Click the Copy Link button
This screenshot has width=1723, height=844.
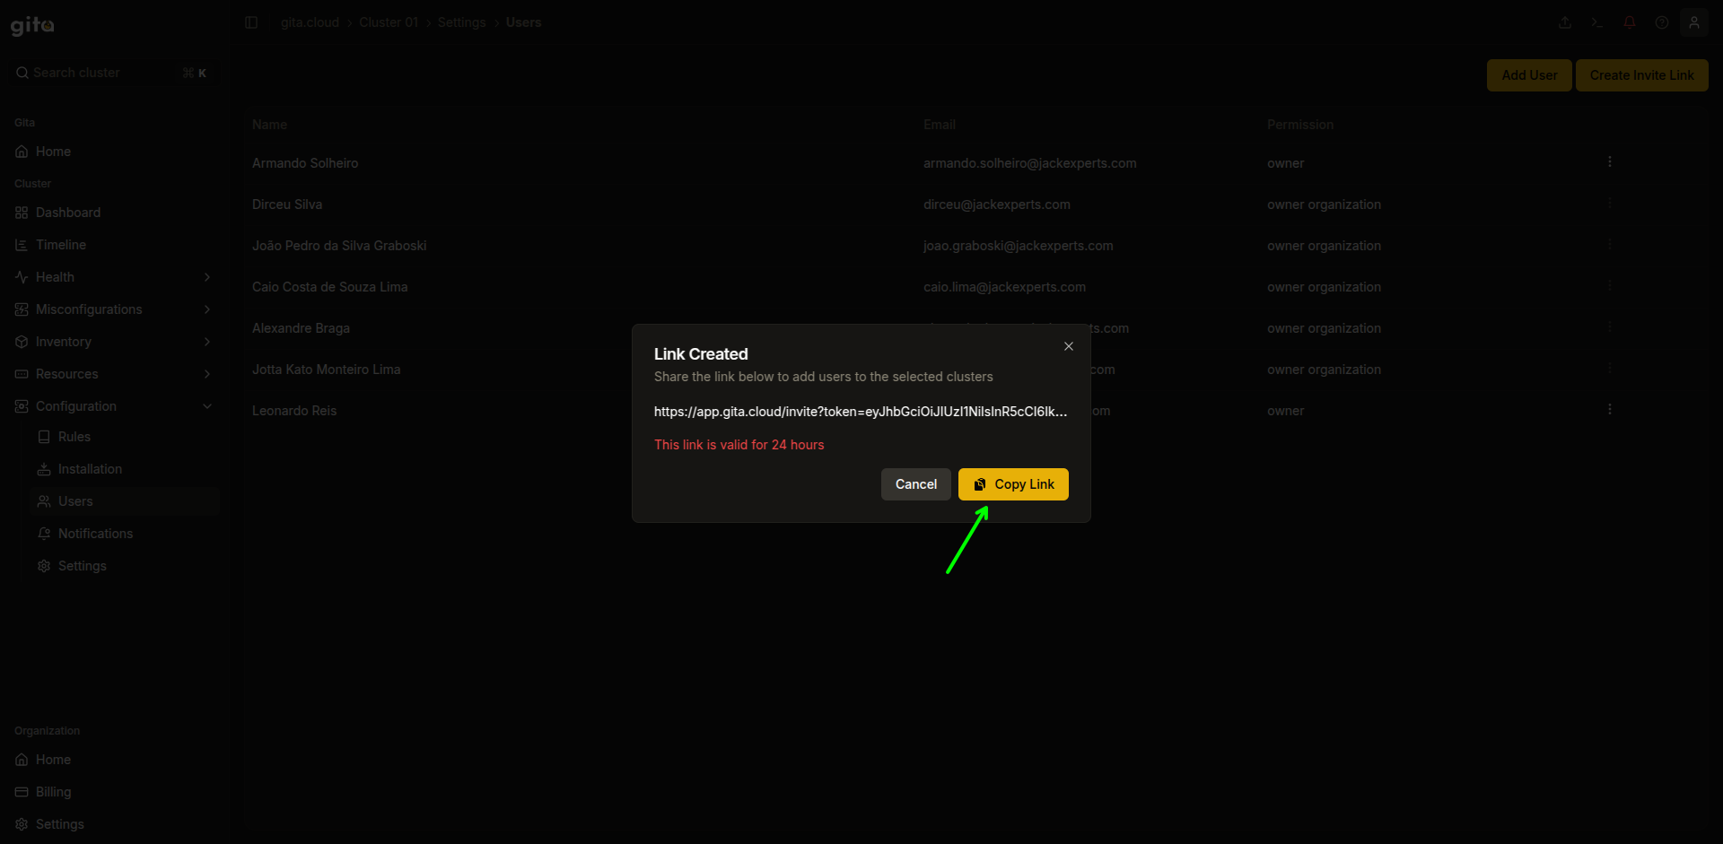coord(1013,484)
